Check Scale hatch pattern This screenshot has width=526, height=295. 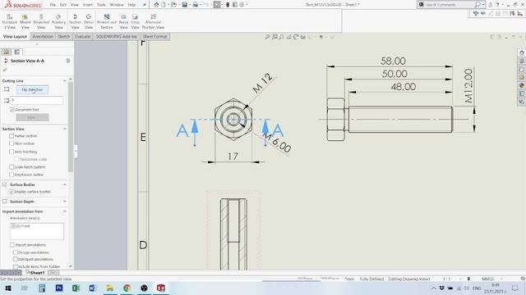(12, 167)
